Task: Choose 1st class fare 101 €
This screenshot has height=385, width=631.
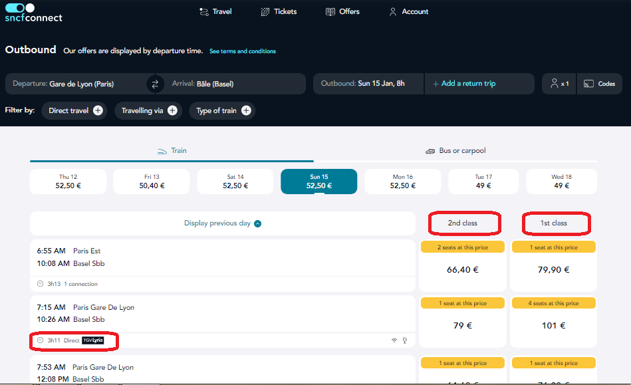Action: tap(553, 321)
